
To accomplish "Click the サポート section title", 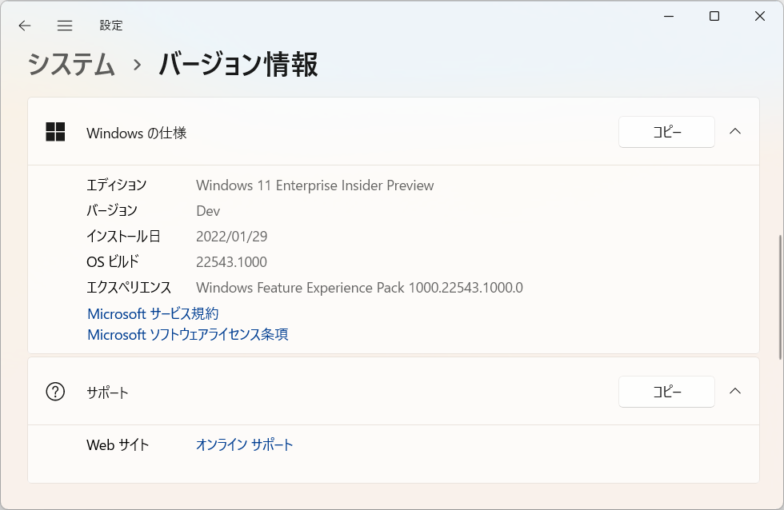I will pos(107,392).
